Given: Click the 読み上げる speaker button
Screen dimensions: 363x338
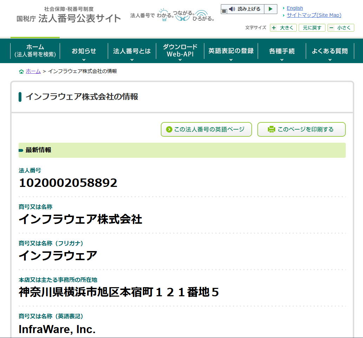Looking at the screenshot, I should tap(245, 9).
